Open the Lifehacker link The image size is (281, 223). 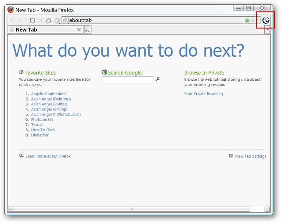point(40,135)
